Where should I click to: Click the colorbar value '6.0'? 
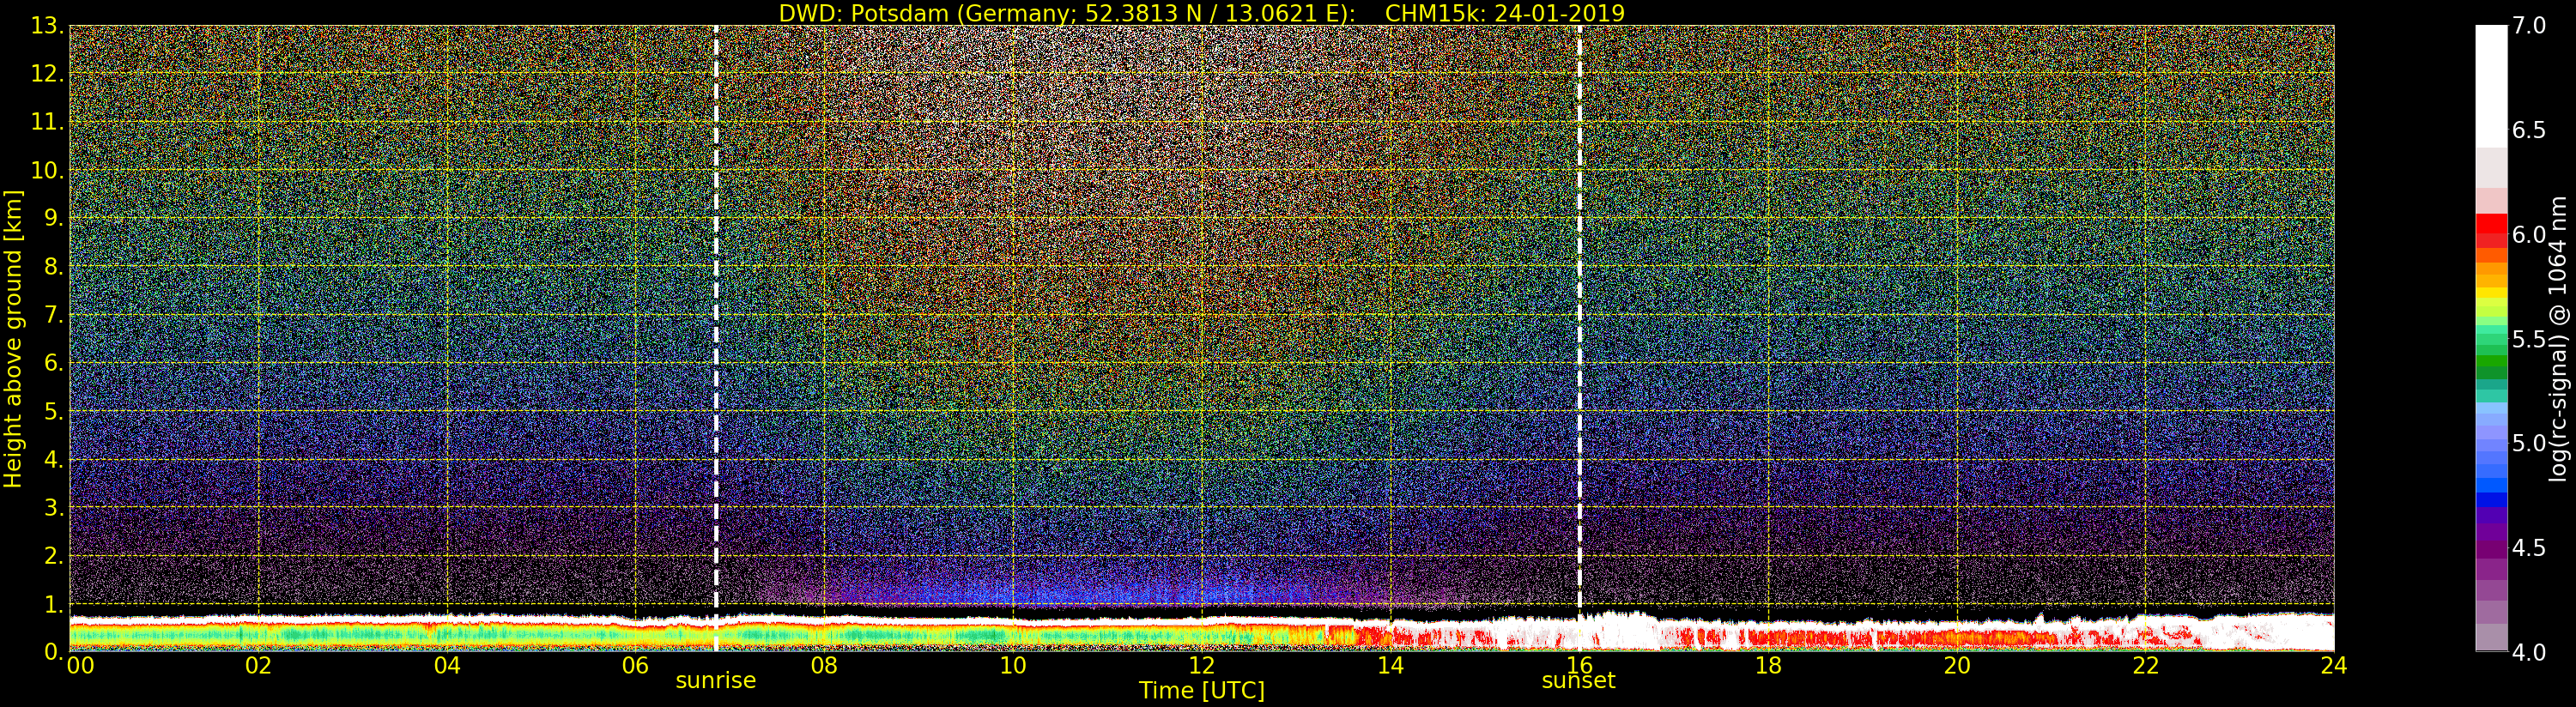tap(2528, 235)
